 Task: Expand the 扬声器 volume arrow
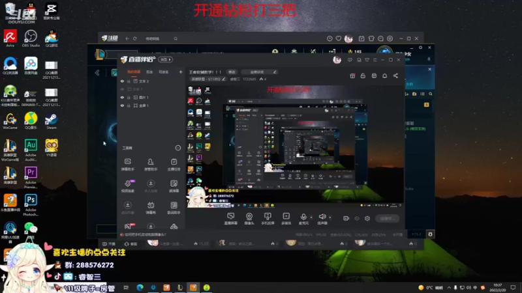click(330, 217)
